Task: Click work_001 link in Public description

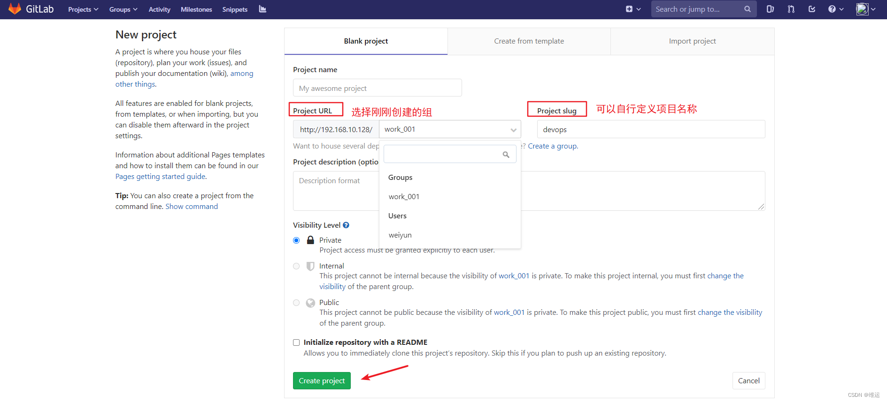Action: click(x=509, y=313)
